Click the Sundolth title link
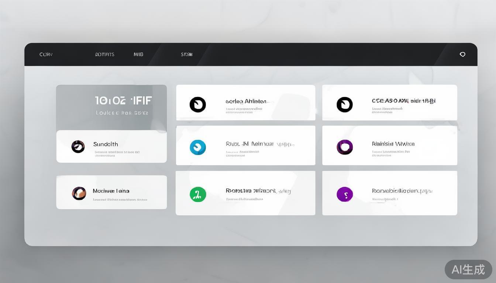Image resolution: width=496 pixels, height=283 pixels. click(106, 144)
